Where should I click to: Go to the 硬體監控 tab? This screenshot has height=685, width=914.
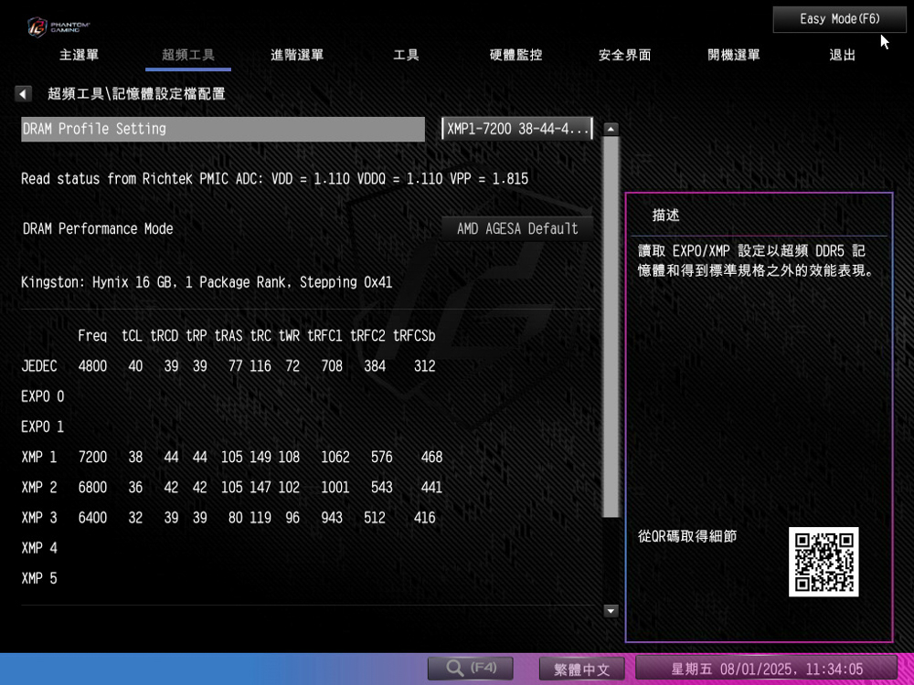[515, 55]
